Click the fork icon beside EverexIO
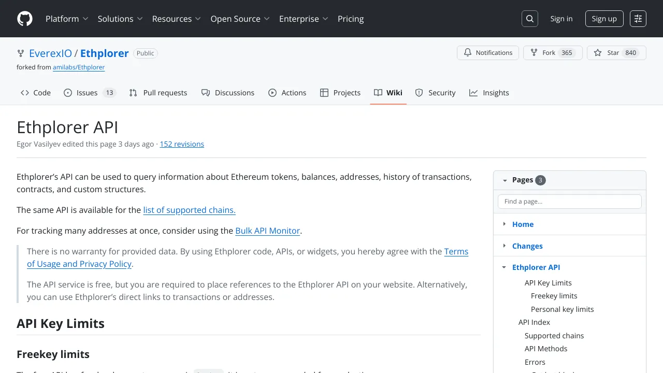 pyautogui.click(x=21, y=53)
